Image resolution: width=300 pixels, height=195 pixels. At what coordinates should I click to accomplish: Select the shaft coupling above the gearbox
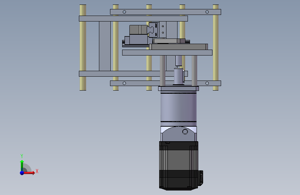pos(179,76)
